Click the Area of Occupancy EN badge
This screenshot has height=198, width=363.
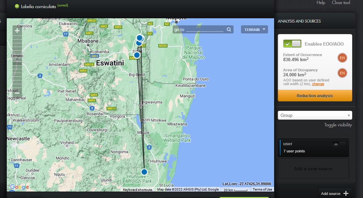tap(342, 73)
